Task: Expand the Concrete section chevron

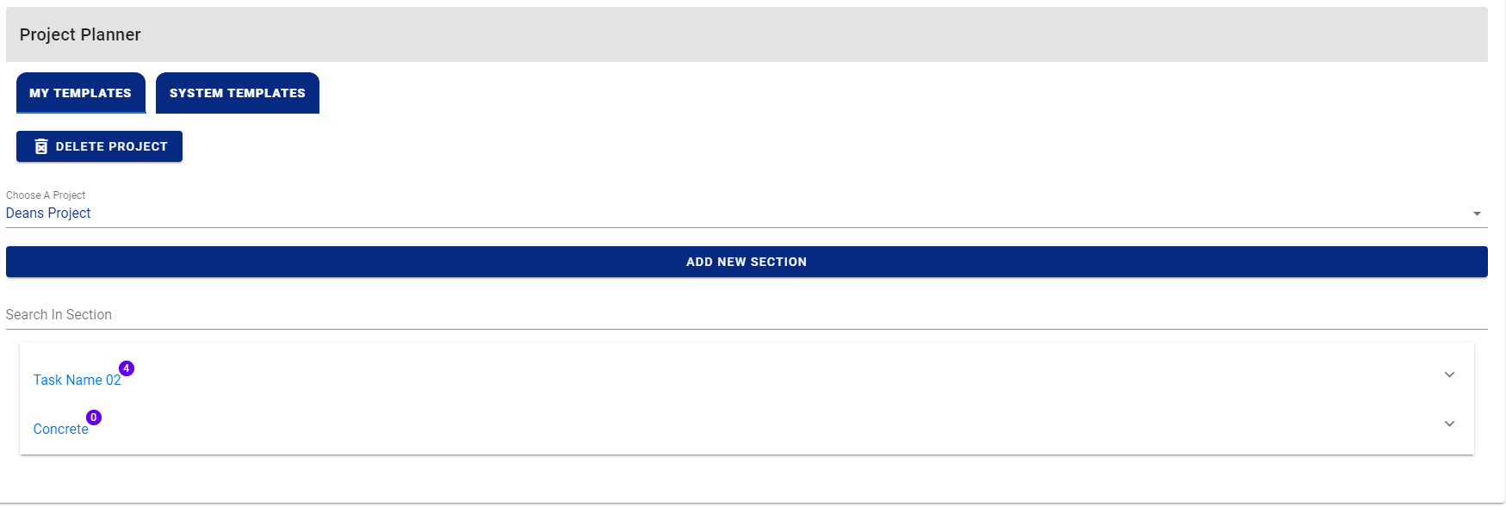Action: point(1449,424)
